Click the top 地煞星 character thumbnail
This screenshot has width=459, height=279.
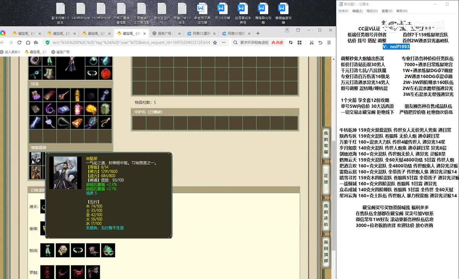click(x=36, y=159)
